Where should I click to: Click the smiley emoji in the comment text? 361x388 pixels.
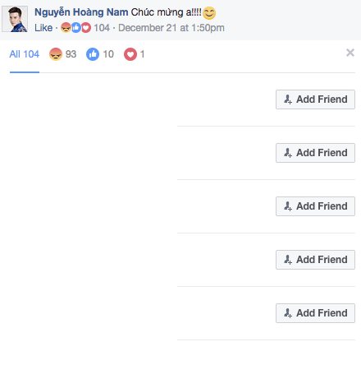point(209,13)
